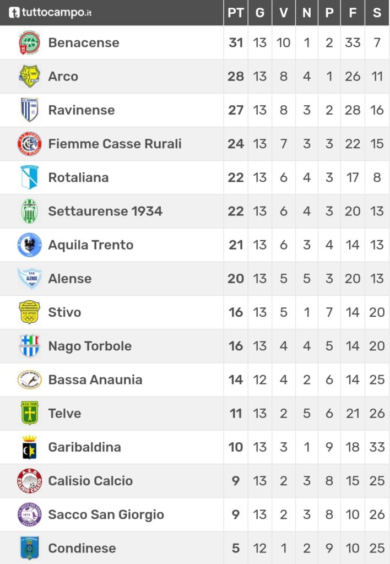Sort by the PT points column header

pyautogui.click(x=236, y=13)
